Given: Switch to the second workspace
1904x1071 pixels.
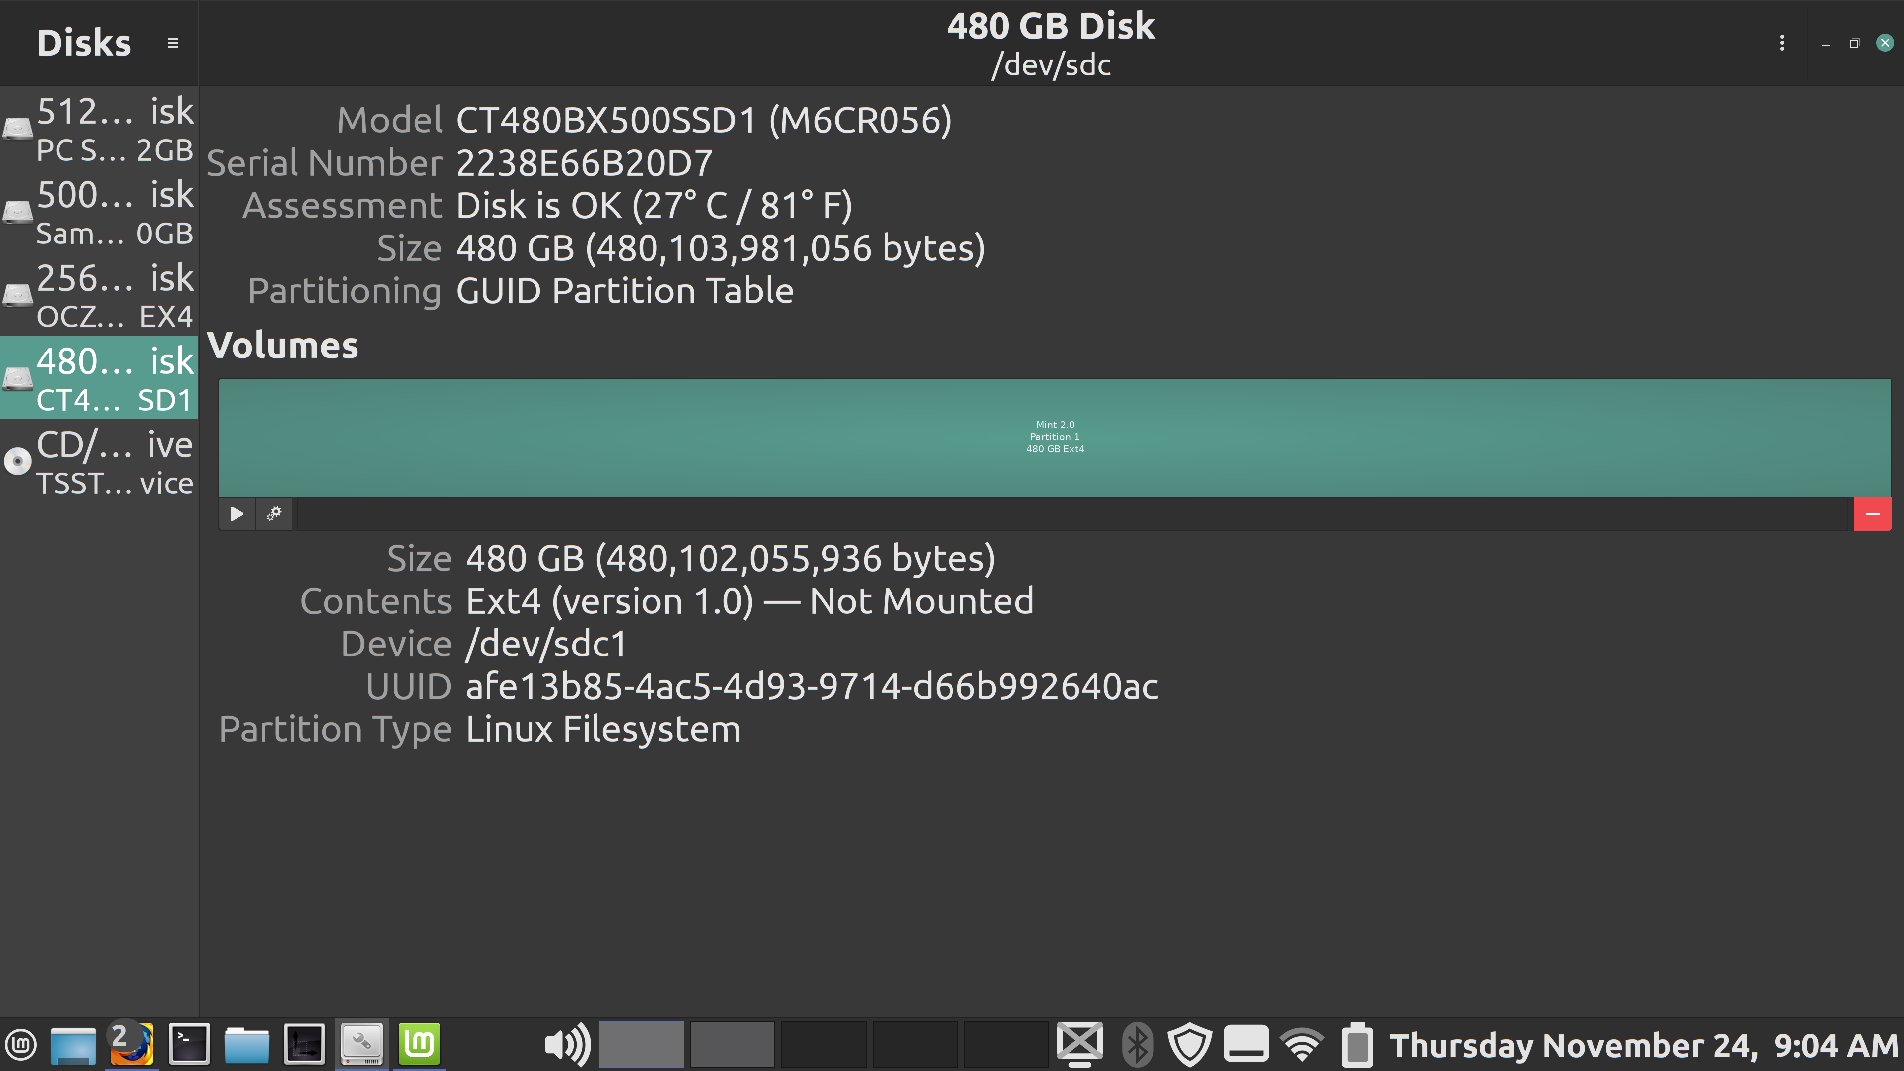Looking at the screenshot, I should [732, 1044].
